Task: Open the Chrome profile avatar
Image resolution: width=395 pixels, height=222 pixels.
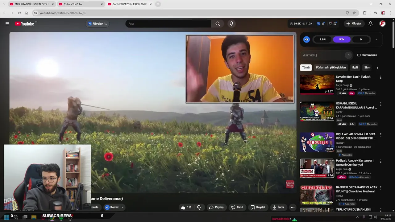Action: (x=383, y=13)
